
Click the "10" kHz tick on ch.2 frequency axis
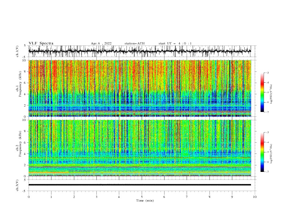(x=24, y=120)
